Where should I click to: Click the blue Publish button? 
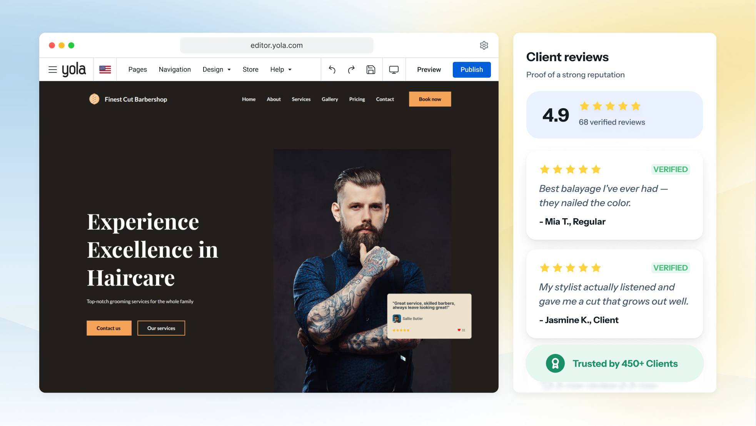472,70
